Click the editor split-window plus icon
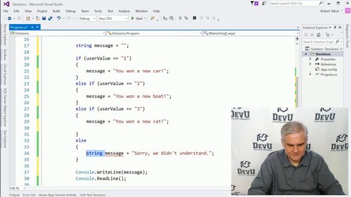This screenshot has height=197, width=351. [297, 39]
